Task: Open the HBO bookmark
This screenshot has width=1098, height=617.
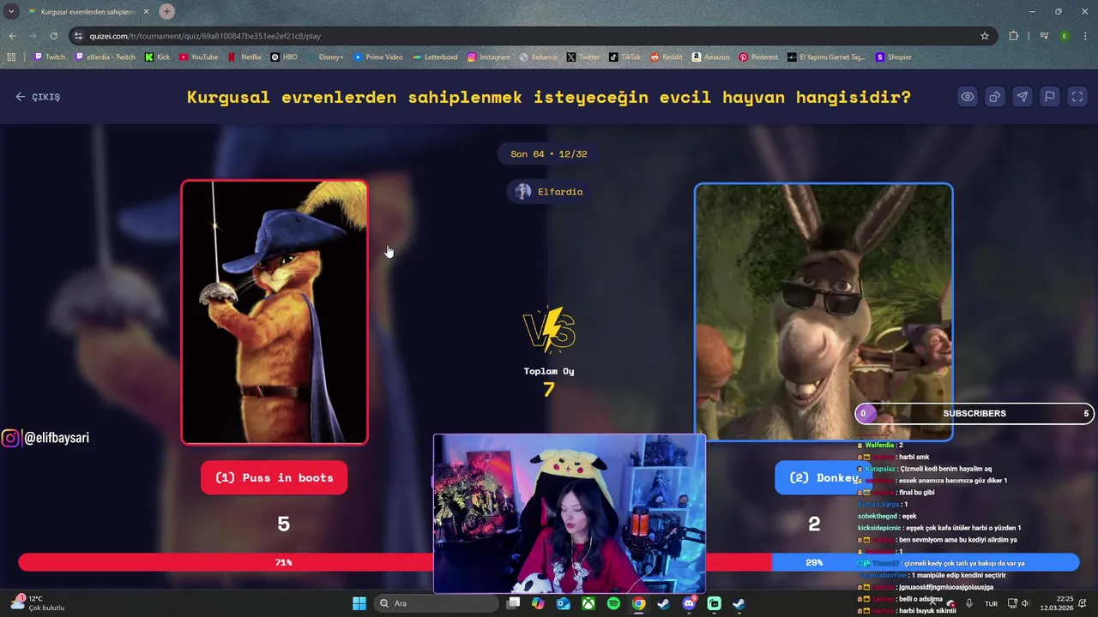Action: [x=284, y=57]
